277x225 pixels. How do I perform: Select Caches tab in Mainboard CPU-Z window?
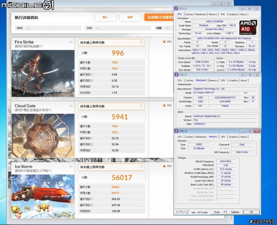click(x=190, y=80)
